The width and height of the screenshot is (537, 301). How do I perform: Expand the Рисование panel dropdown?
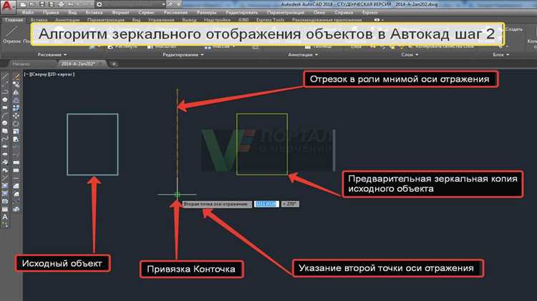tap(52, 55)
